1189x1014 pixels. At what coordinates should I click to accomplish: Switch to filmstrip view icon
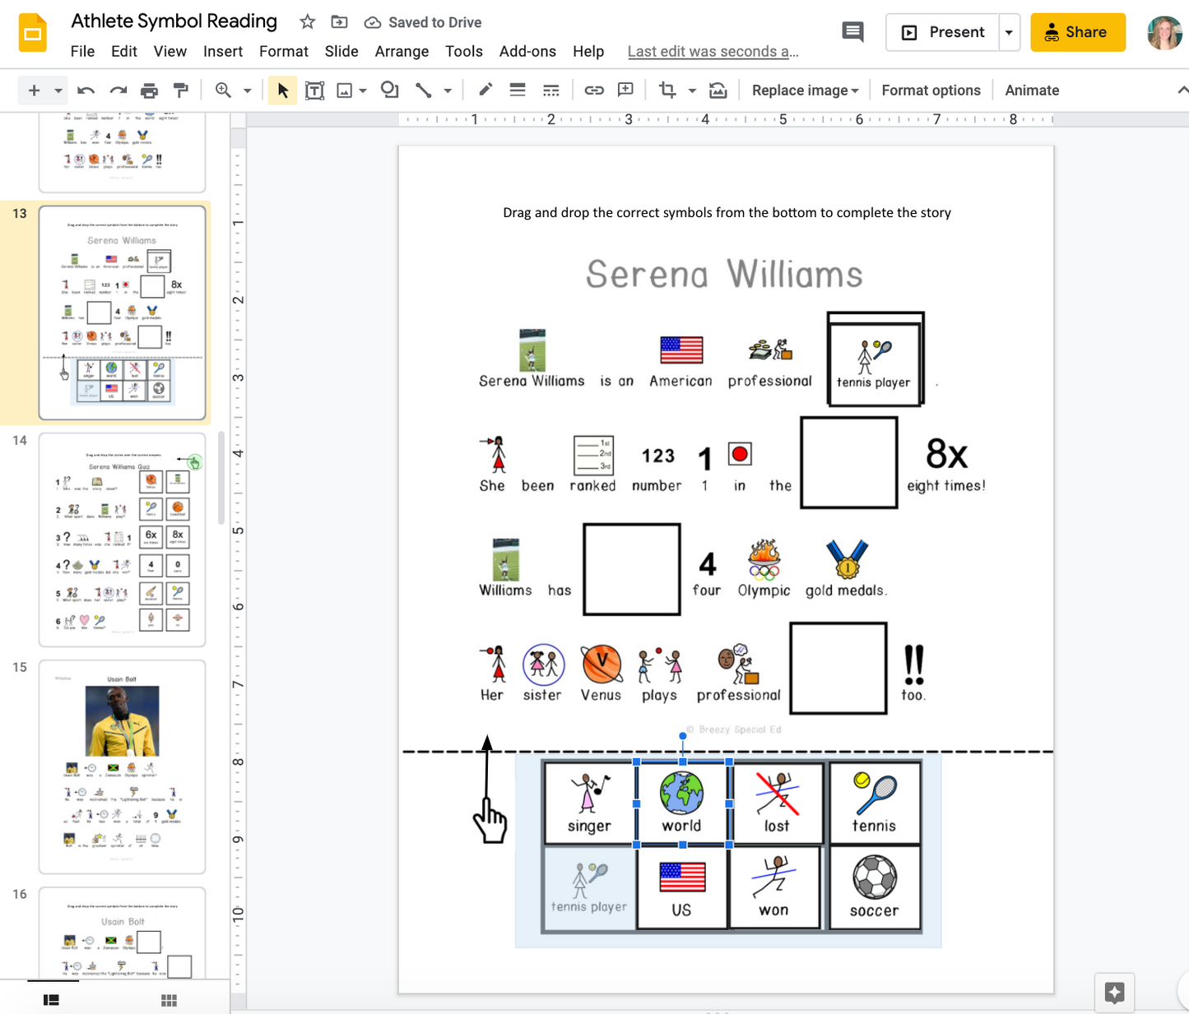pos(51,1000)
